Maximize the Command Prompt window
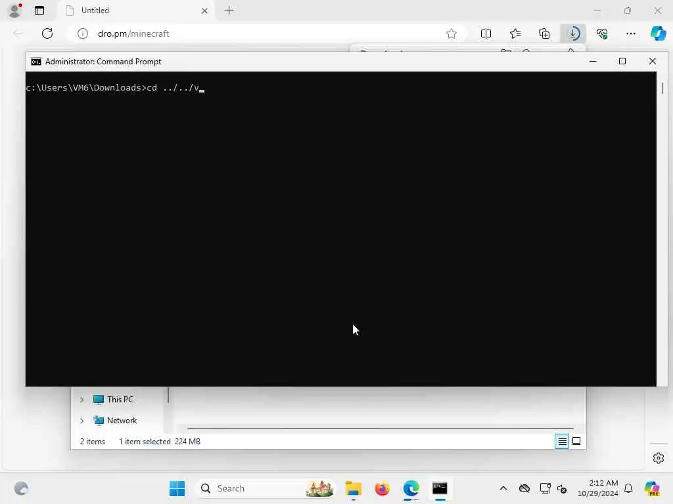 [622, 61]
